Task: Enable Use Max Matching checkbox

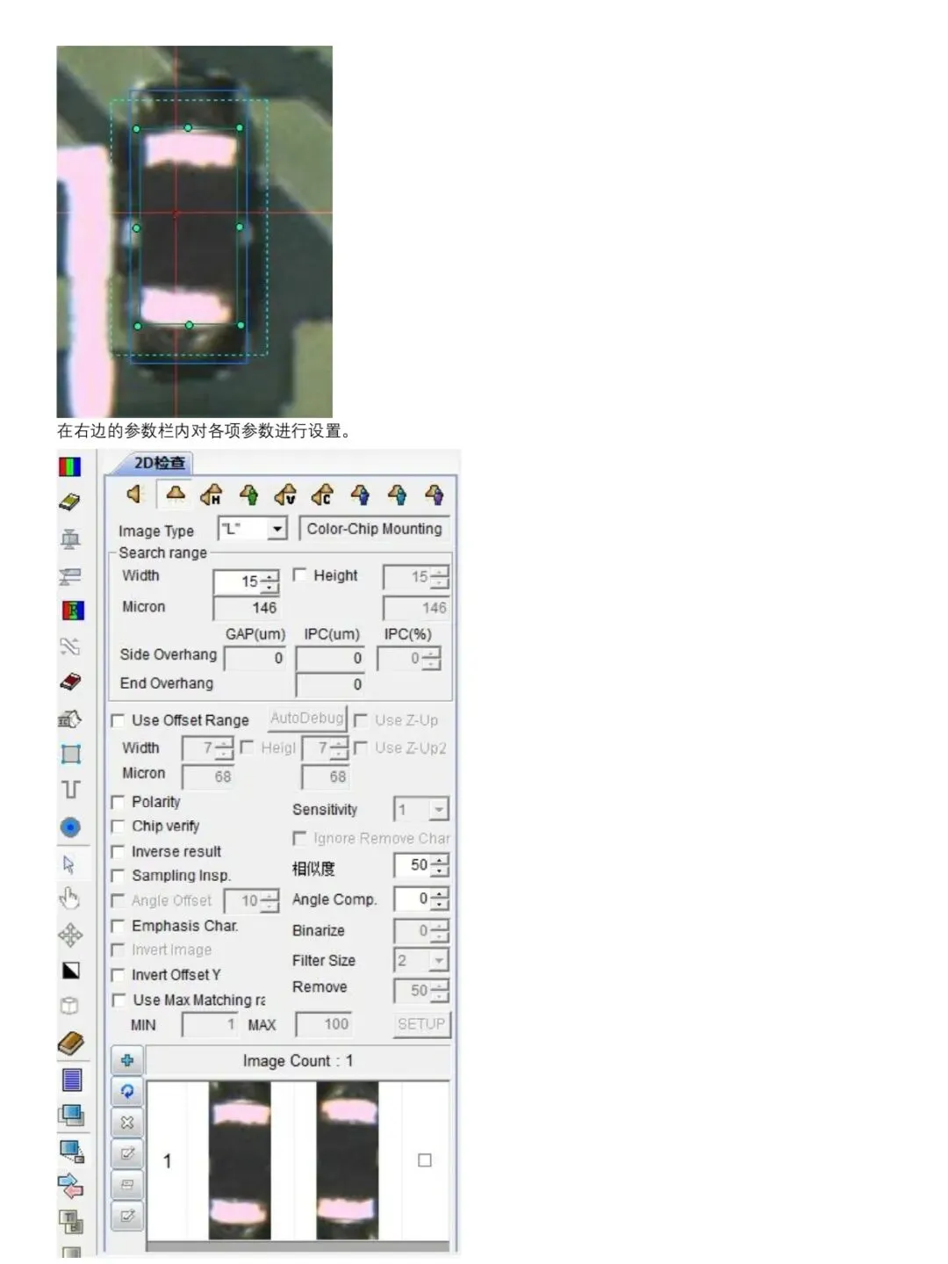Action: [118, 1000]
